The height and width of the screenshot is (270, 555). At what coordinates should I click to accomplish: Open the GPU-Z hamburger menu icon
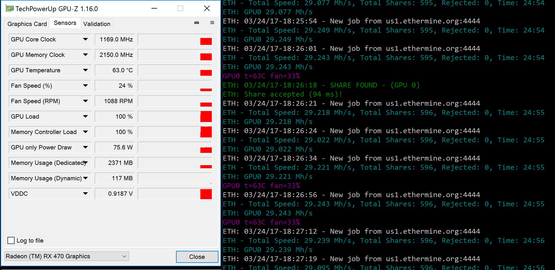(x=212, y=23)
